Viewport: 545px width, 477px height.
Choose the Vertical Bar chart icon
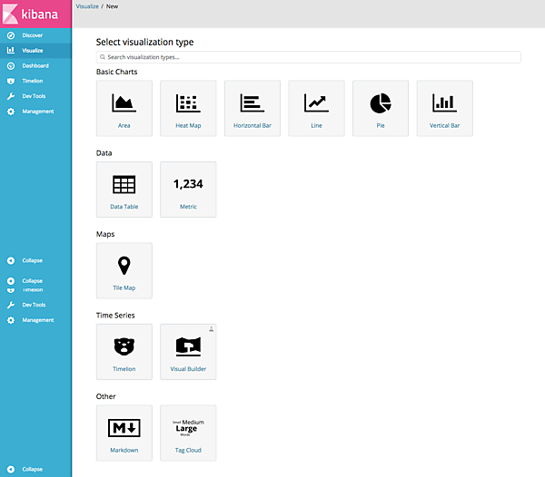(x=444, y=102)
